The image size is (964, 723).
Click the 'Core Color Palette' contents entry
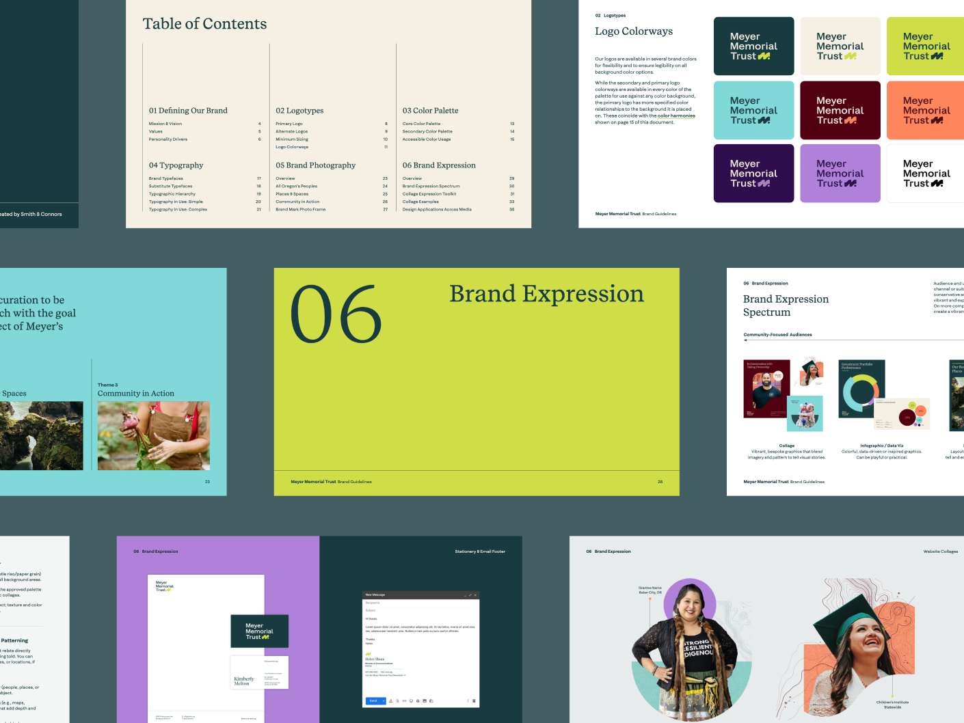point(422,124)
